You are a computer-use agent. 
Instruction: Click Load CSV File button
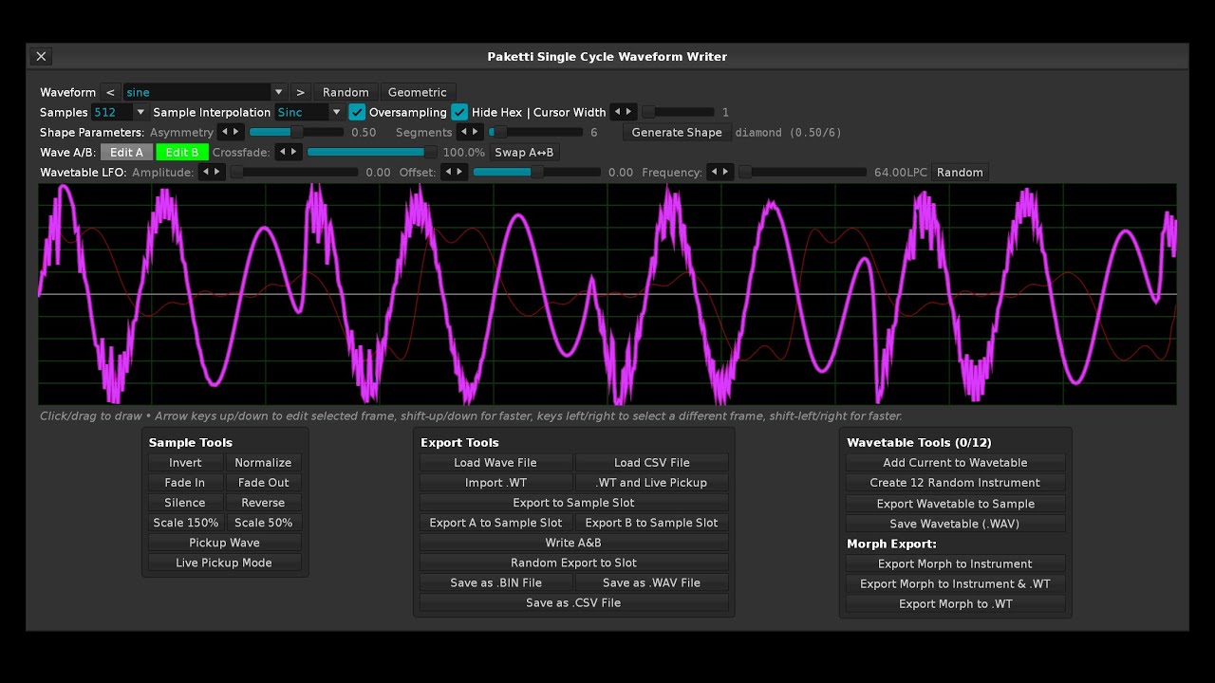click(x=651, y=462)
